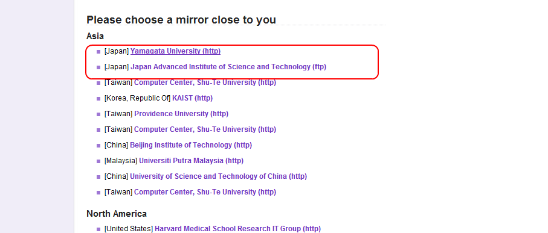The height and width of the screenshot is (233, 548).
Task: Click the North America section heading
Action: pos(117,214)
